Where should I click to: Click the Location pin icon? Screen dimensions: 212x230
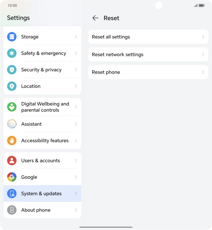coord(12,86)
